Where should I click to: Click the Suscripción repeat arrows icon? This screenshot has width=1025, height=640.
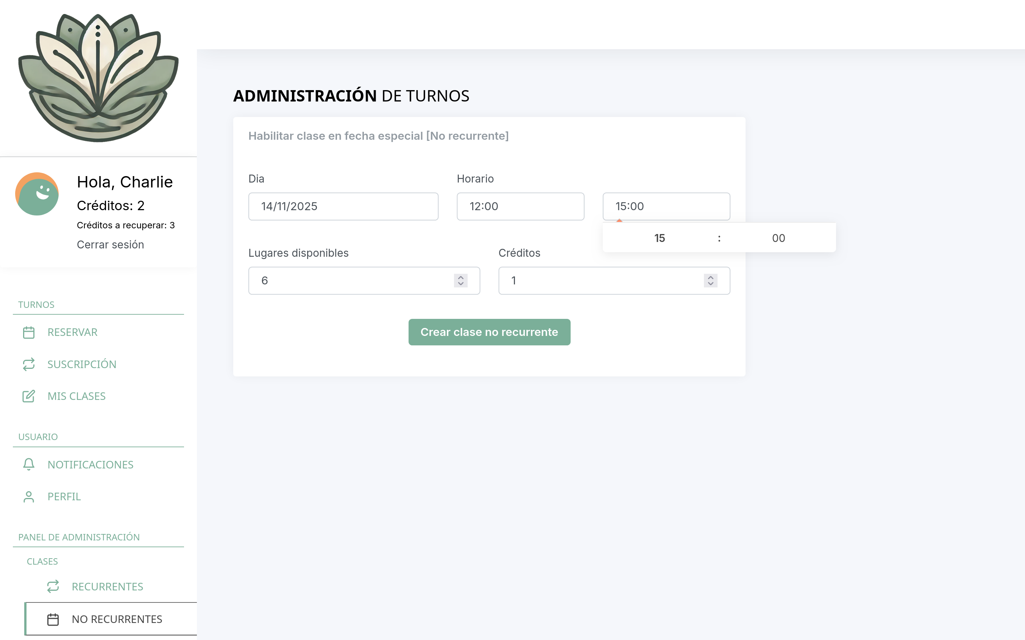28,364
